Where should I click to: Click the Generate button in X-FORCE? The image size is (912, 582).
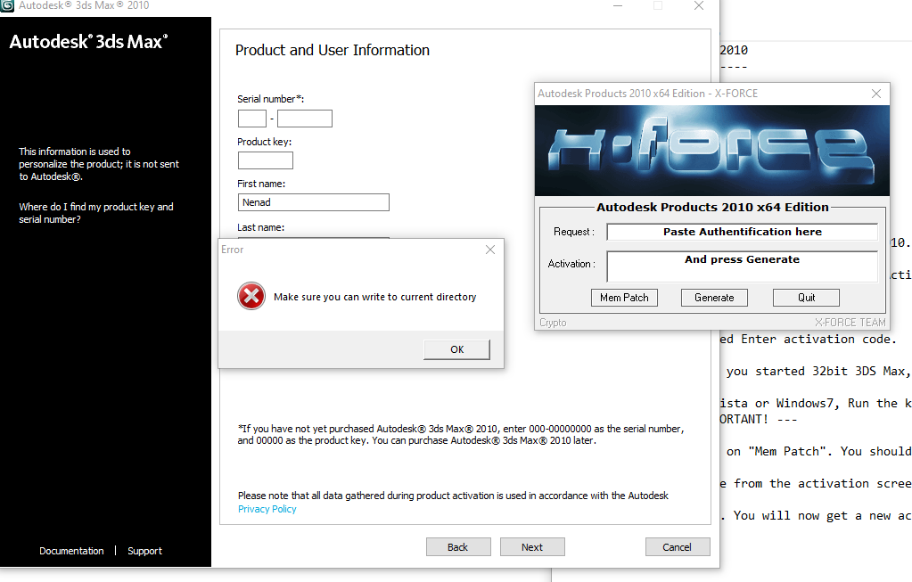[x=714, y=298]
